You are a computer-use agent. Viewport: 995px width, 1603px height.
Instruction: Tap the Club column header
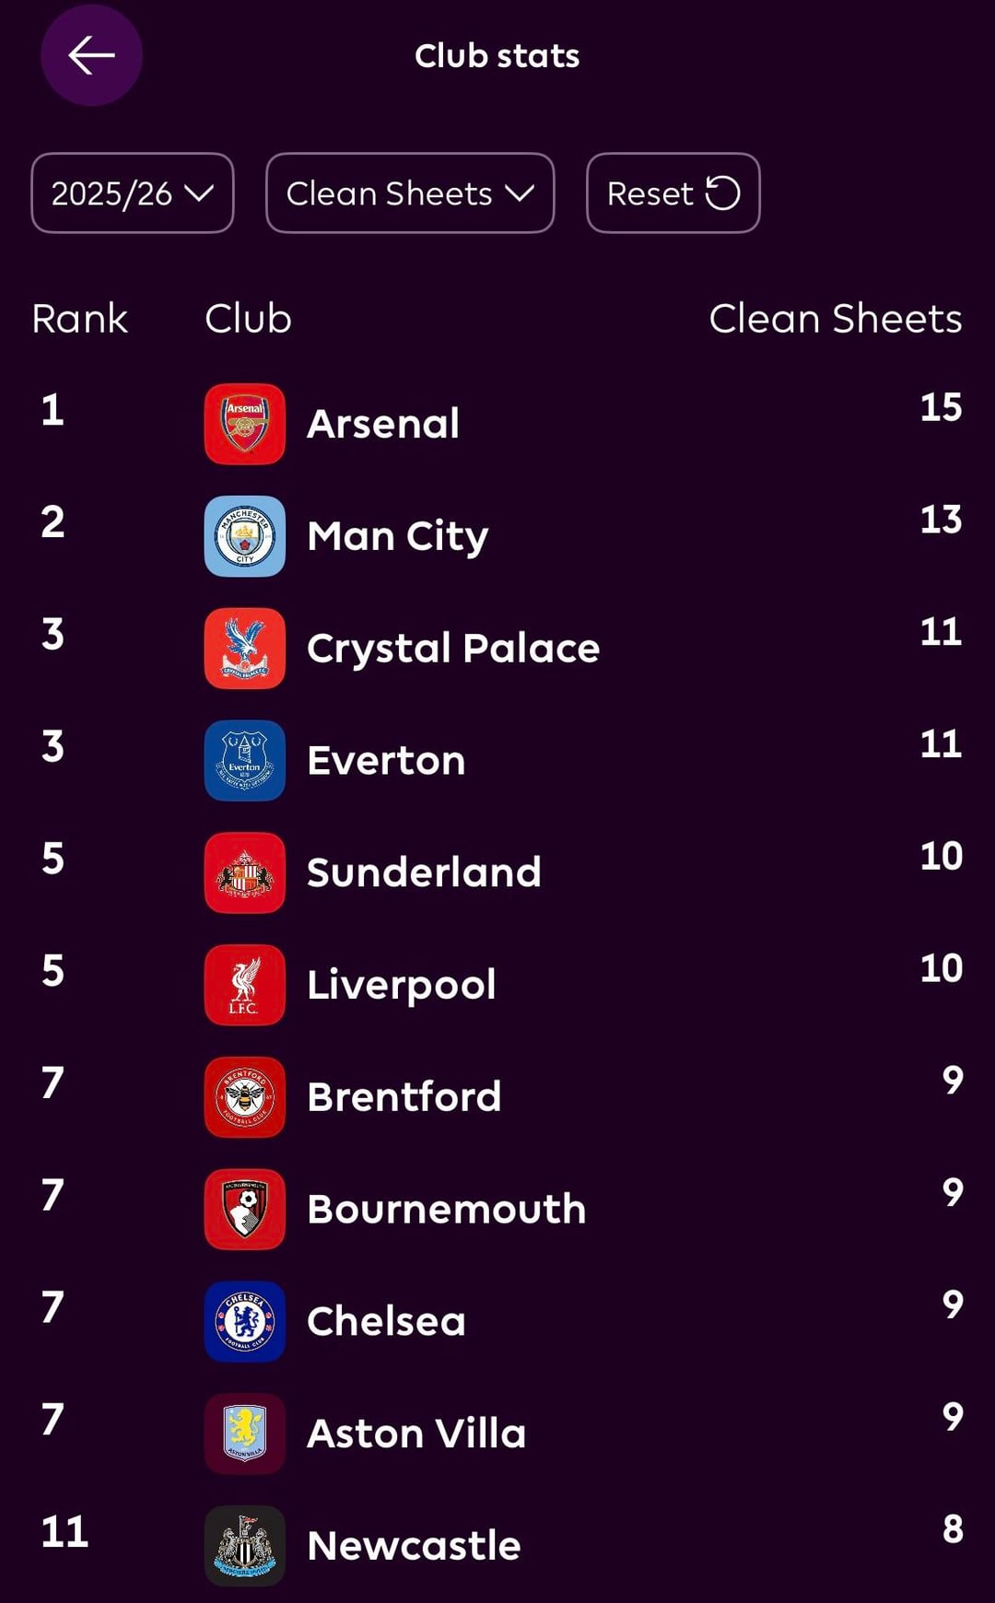[x=248, y=319]
